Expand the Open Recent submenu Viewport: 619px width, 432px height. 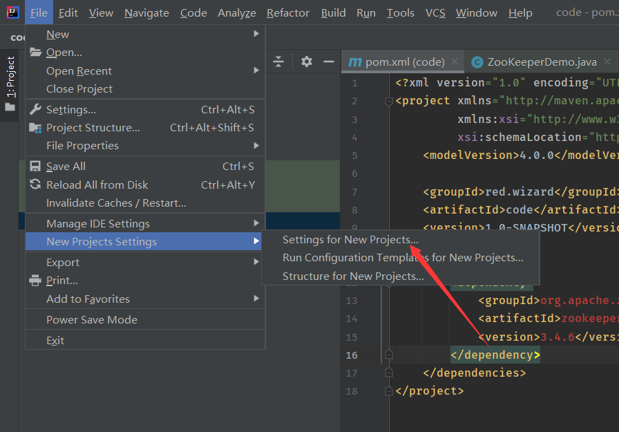pyautogui.click(x=79, y=71)
